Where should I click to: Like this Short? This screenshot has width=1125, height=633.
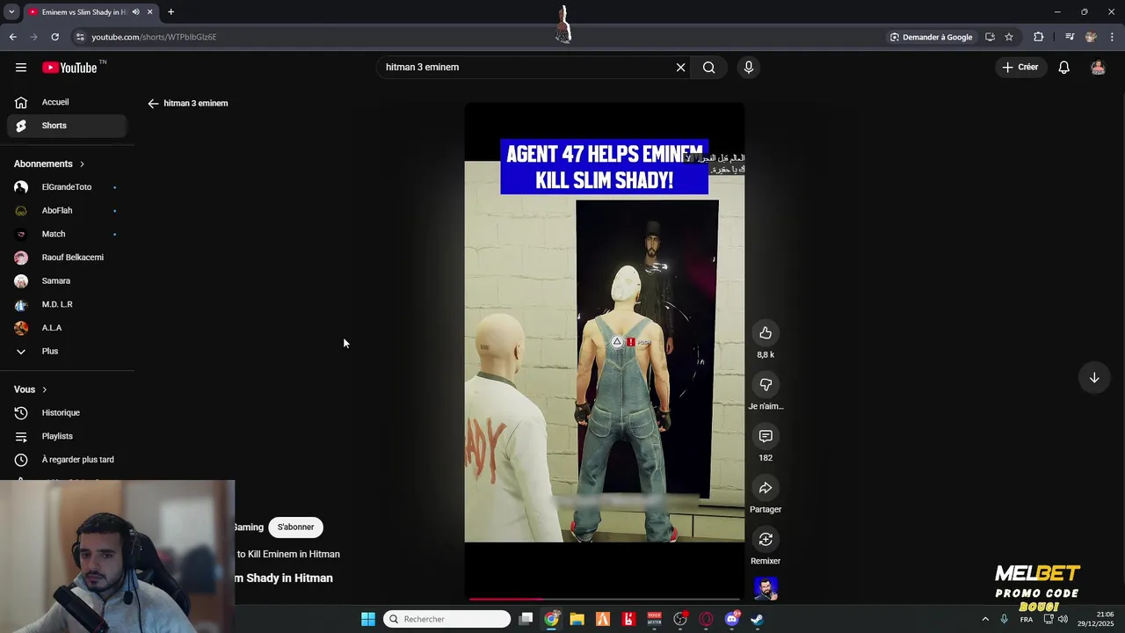click(x=766, y=332)
